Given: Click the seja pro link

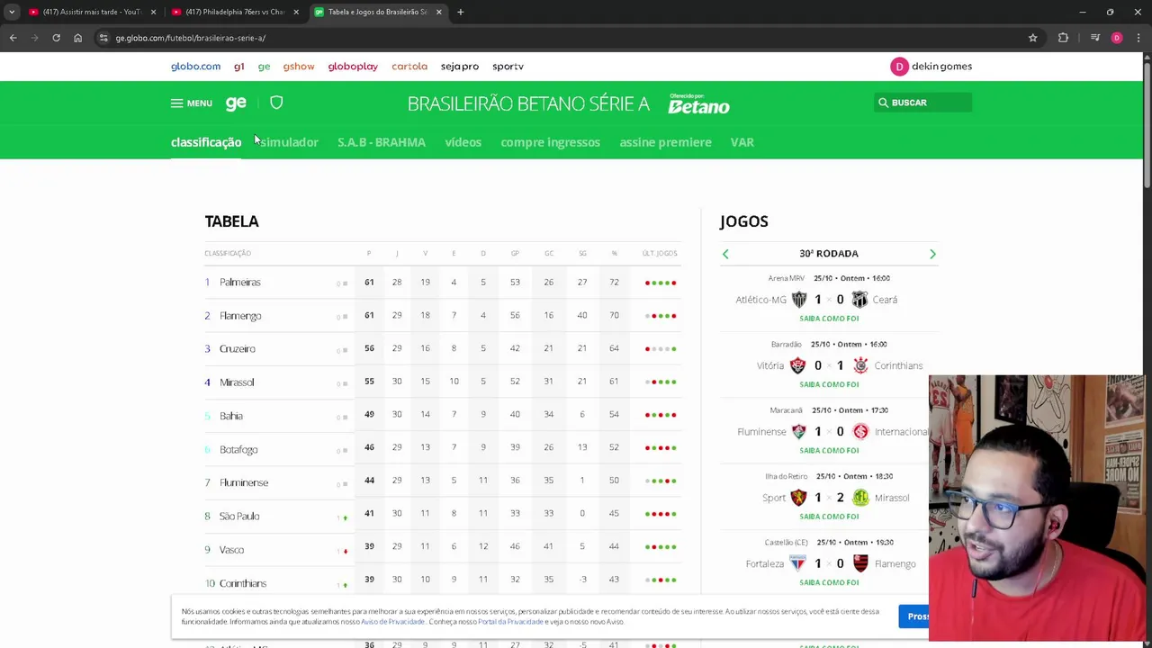Looking at the screenshot, I should (460, 67).
